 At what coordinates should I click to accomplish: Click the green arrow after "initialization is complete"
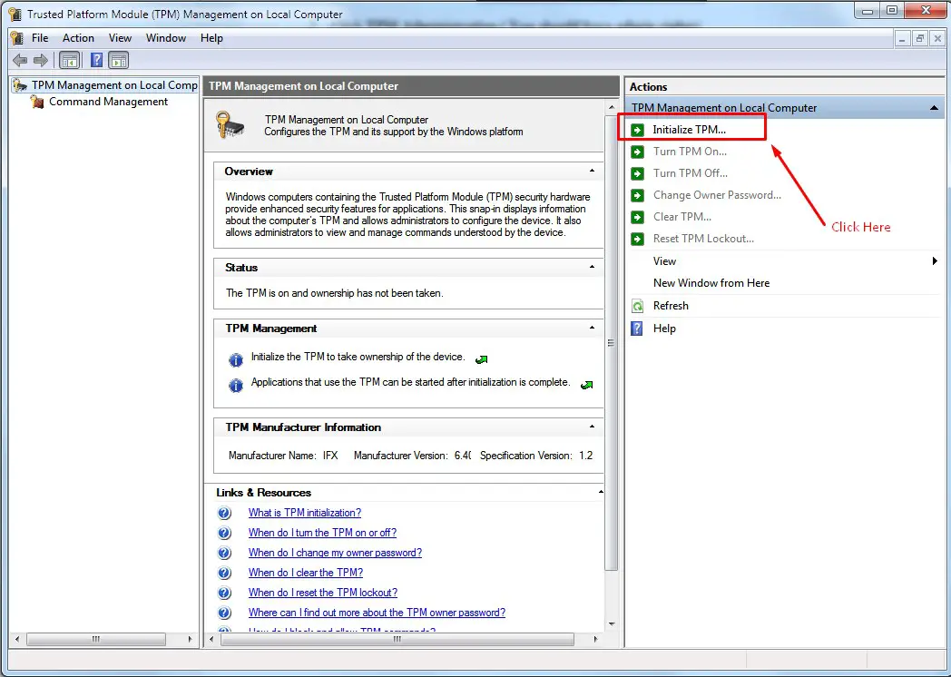pyautogui.click(x=586, y=385)
